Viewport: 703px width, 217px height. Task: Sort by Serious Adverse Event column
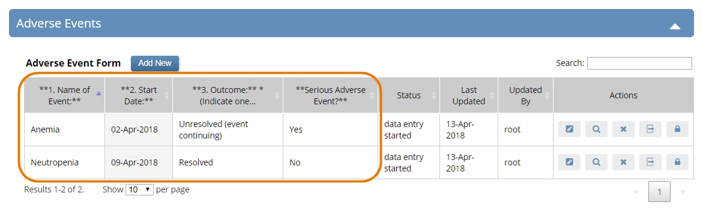[x=330, y=95]
